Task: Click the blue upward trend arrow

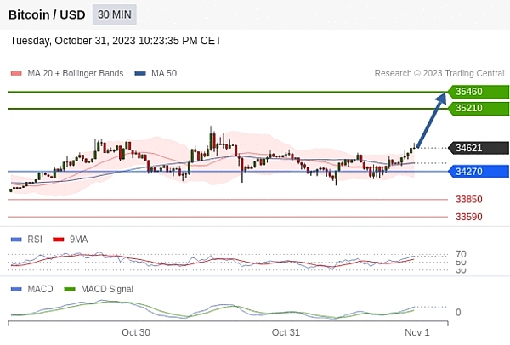Action: tap(432, 121)
